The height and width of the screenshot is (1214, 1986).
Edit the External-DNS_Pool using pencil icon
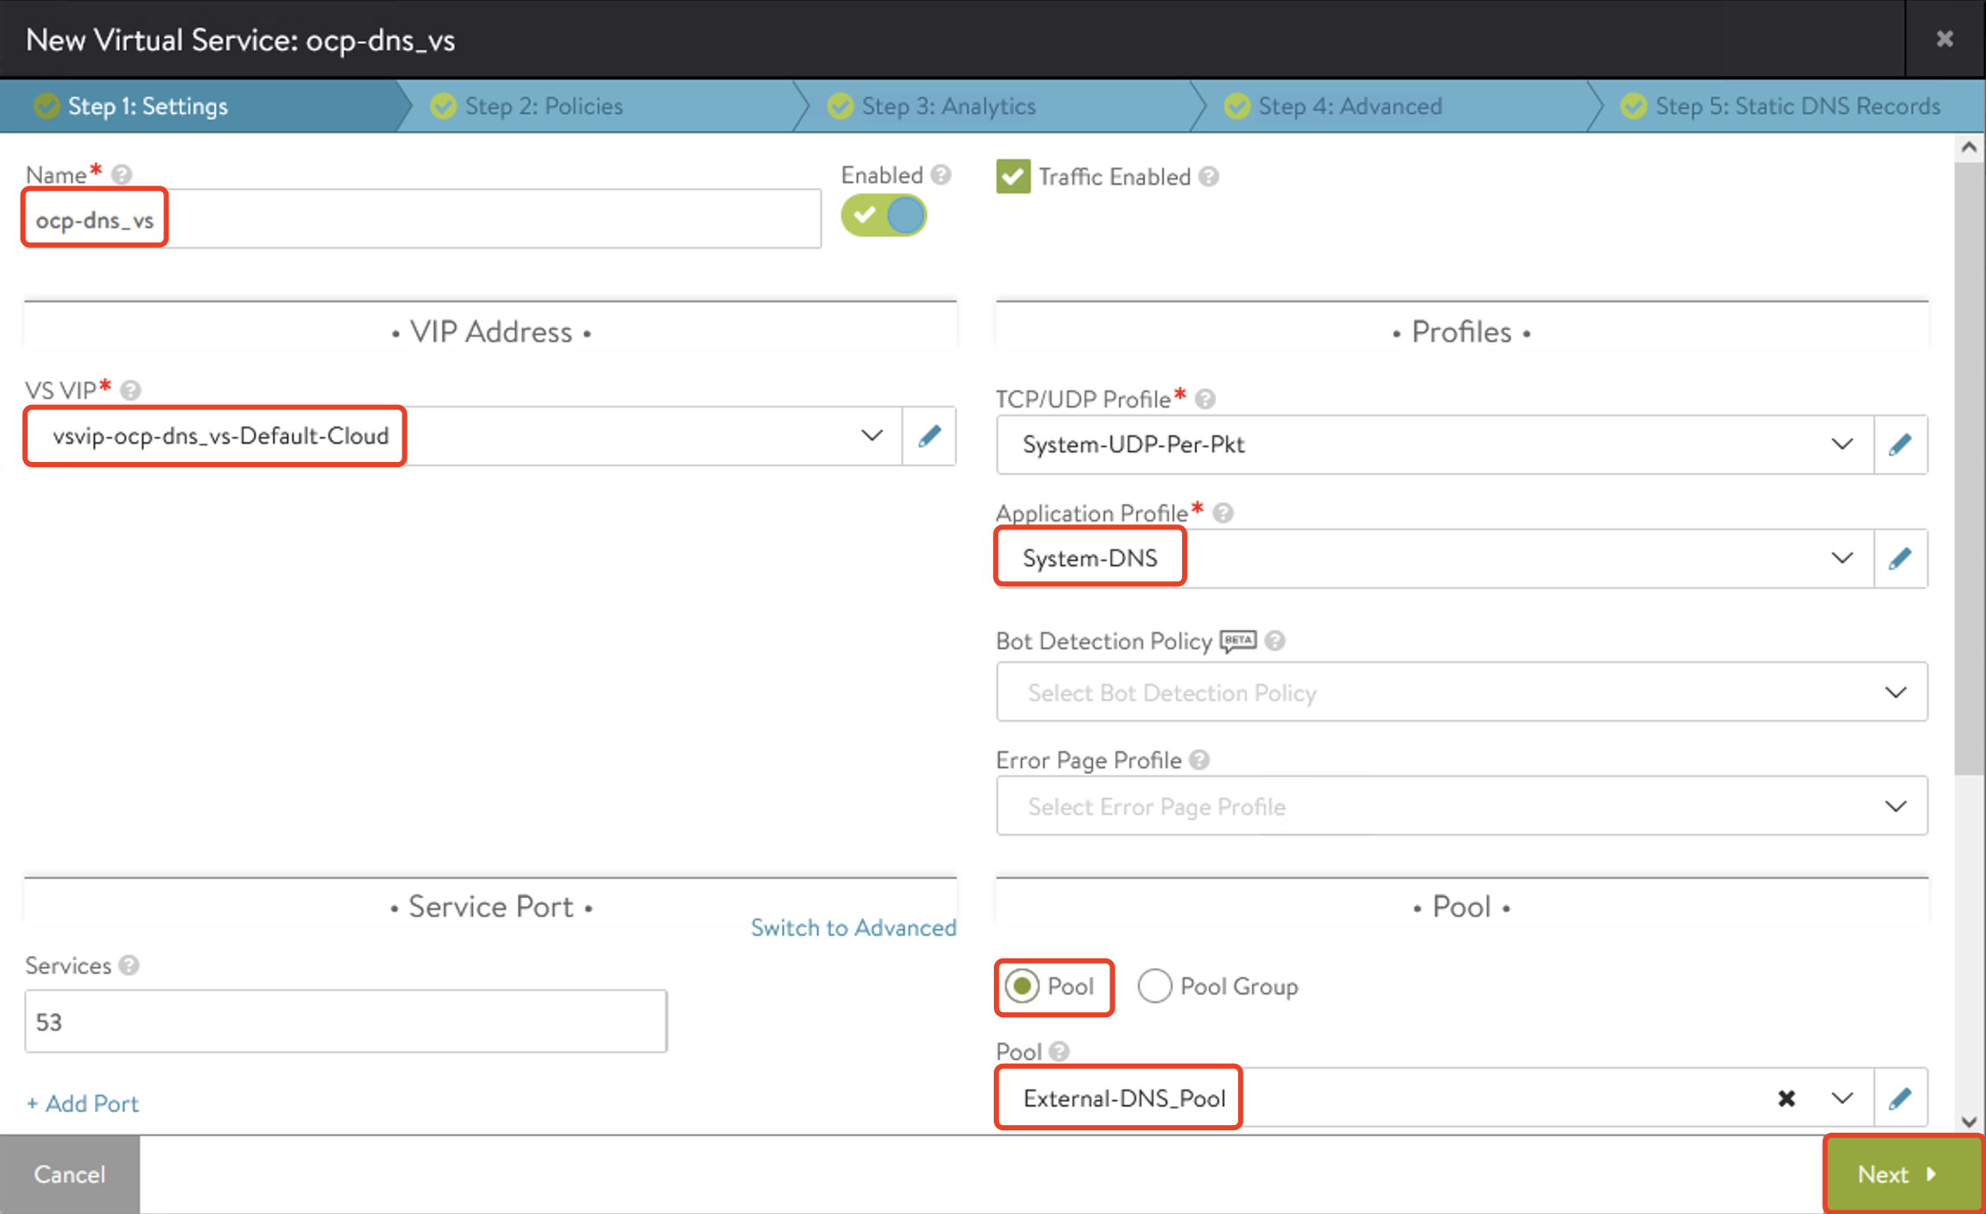point(1900,1098)
